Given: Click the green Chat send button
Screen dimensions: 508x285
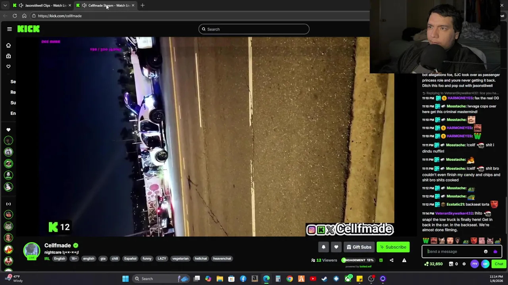Looking at the screenshot, I should 499,264.
